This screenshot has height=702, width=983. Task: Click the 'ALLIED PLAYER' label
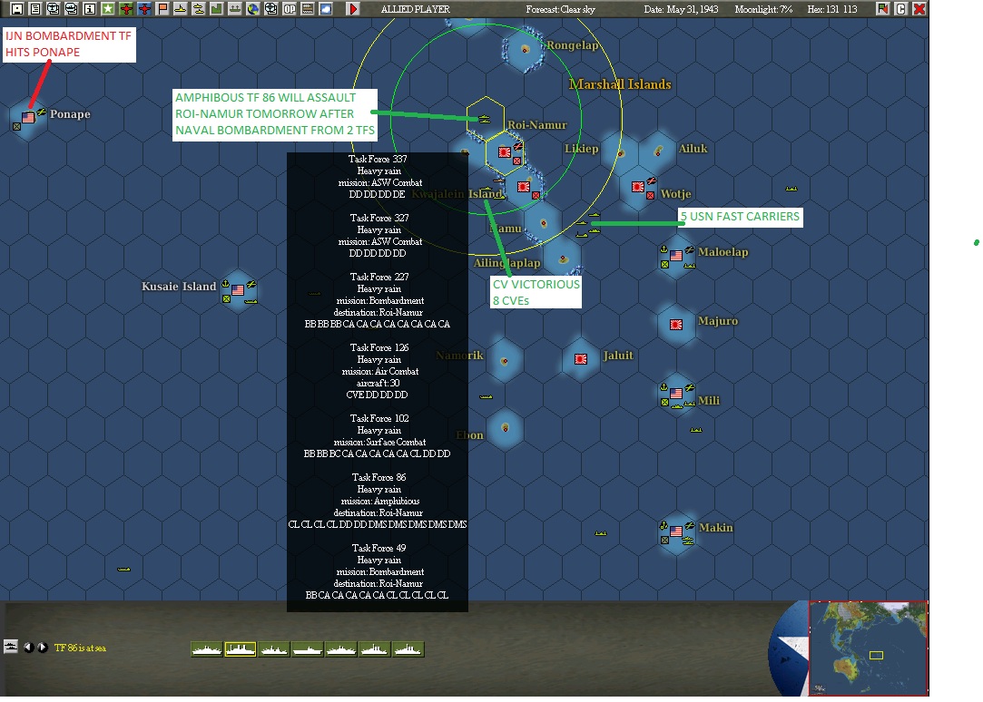(x=415, y=9)
